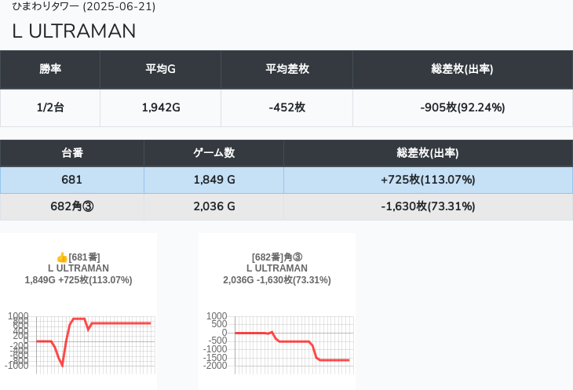The image size is (573, 390).
Task: Click the L ULTRAMAN page heading
Action: pos(75,31)
